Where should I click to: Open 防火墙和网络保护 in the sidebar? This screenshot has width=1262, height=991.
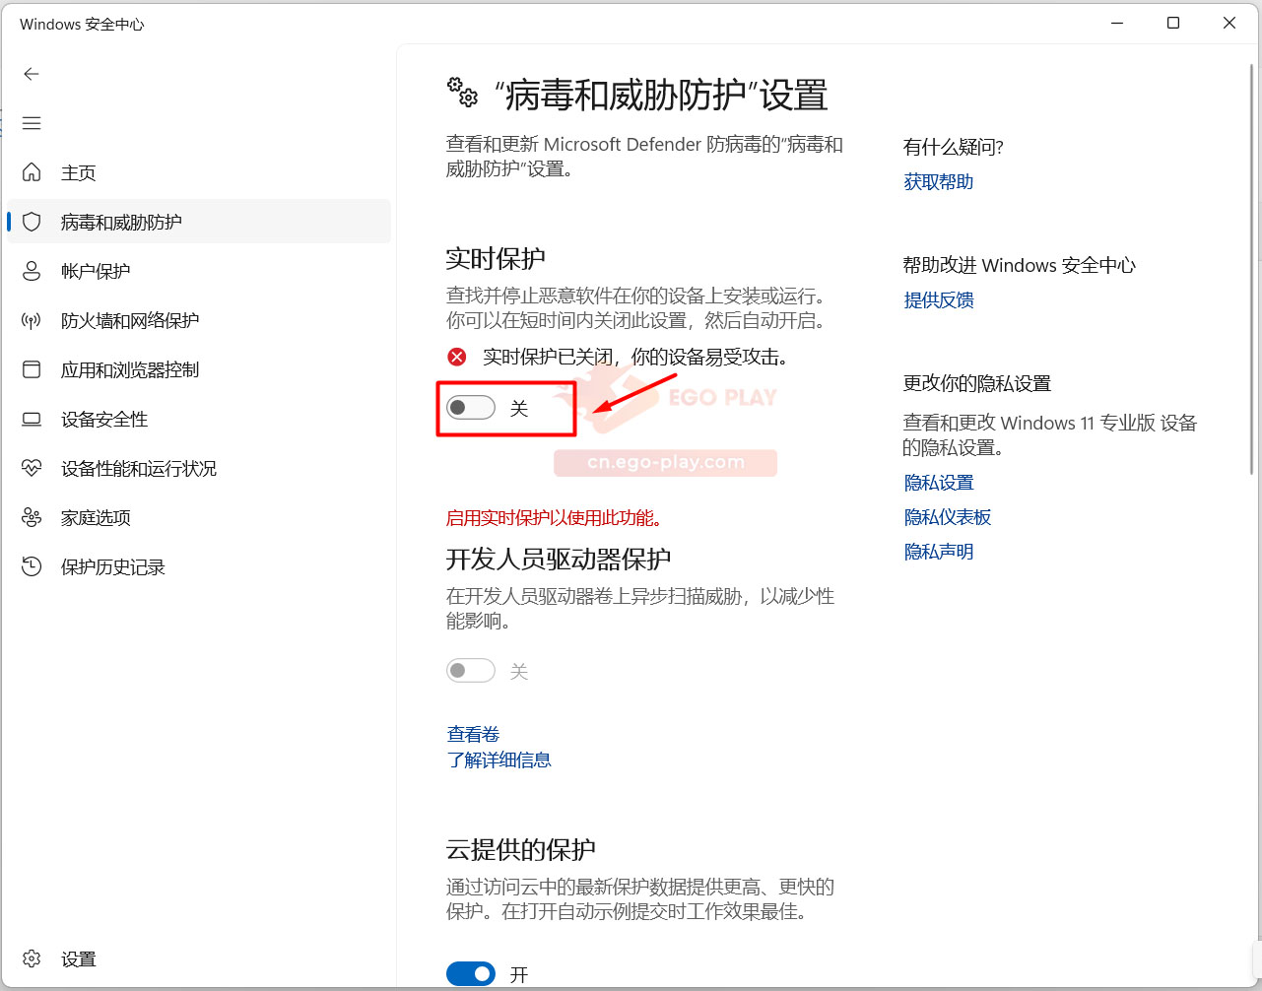199,320
